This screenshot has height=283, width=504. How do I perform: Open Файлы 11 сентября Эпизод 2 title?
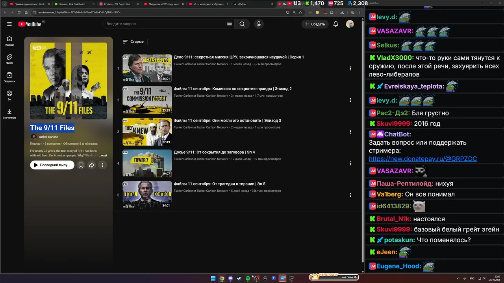pos(233,89)
